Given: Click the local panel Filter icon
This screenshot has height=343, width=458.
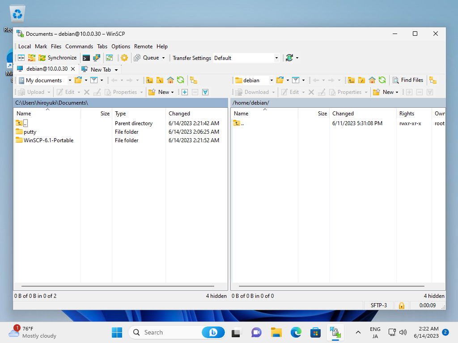Looking at the screenshot, I should (94, 80).
